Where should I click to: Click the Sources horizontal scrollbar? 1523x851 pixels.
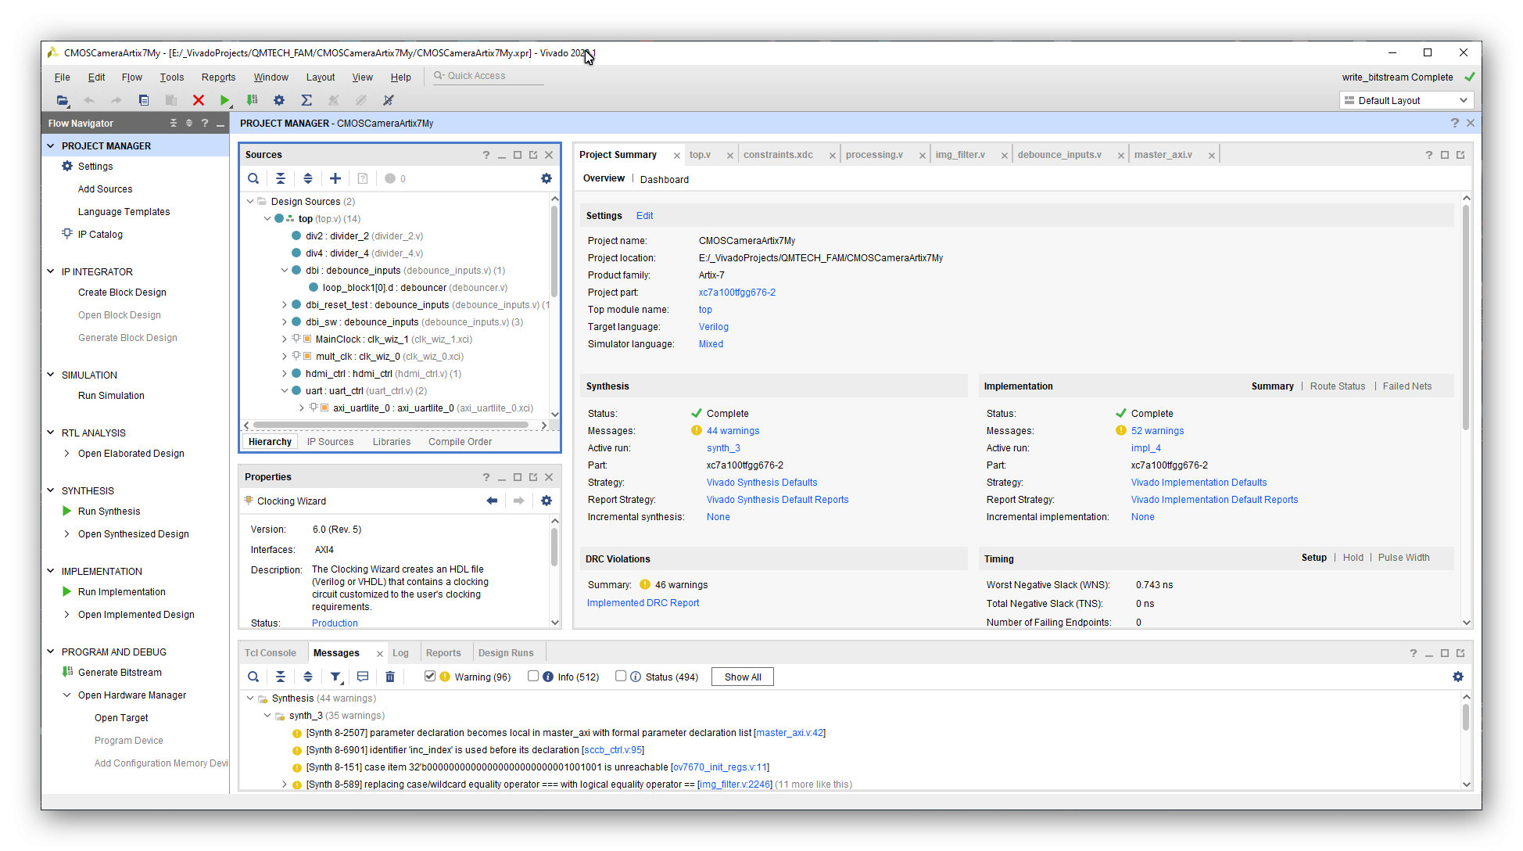pyautogui.click(x=391, y=425)
